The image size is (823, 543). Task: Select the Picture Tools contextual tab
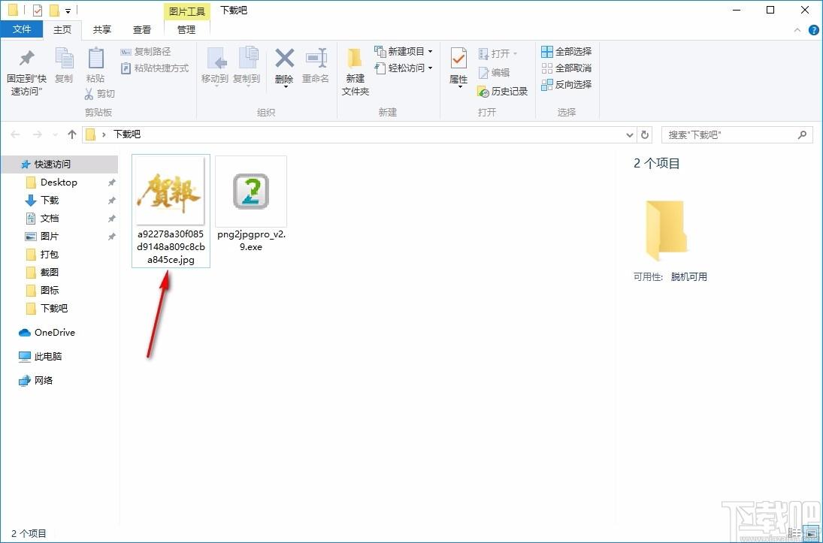point(187,11)
